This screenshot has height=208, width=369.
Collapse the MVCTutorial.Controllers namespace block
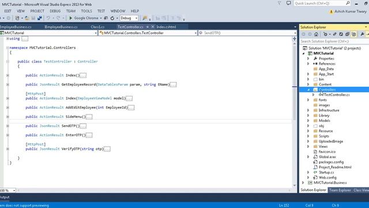point(7,47)
